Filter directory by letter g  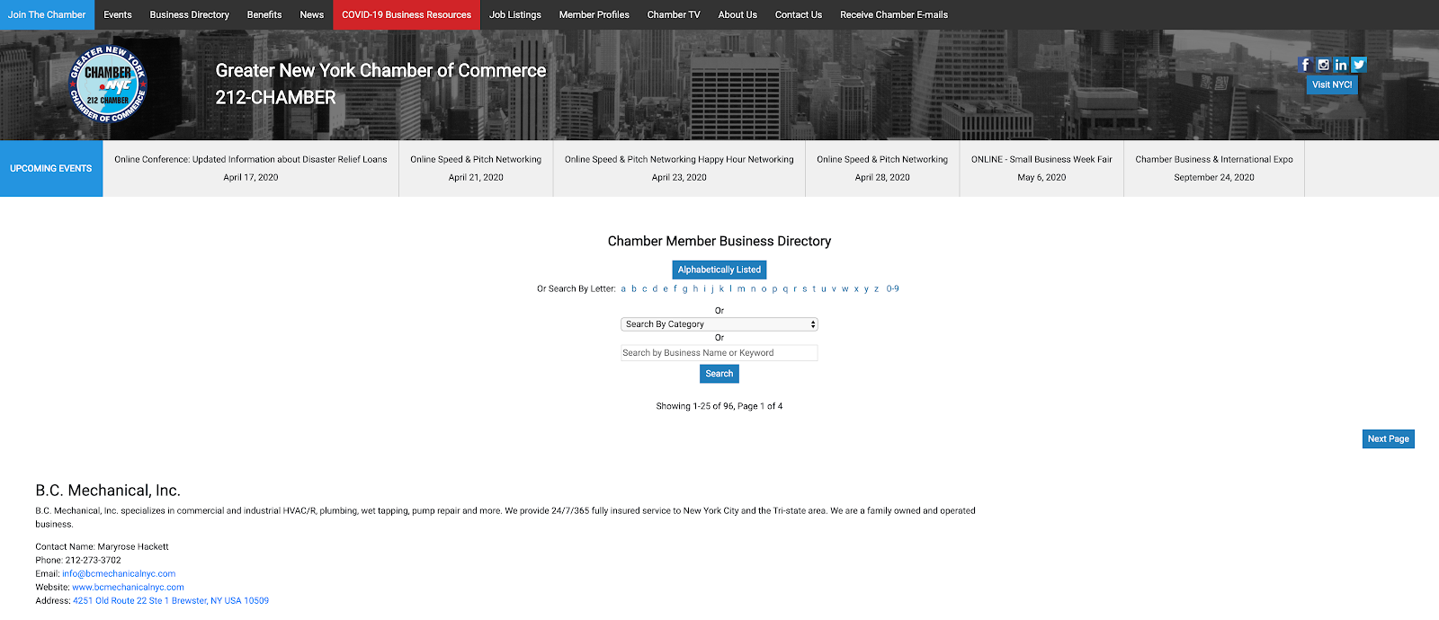[x=684, y=289]
